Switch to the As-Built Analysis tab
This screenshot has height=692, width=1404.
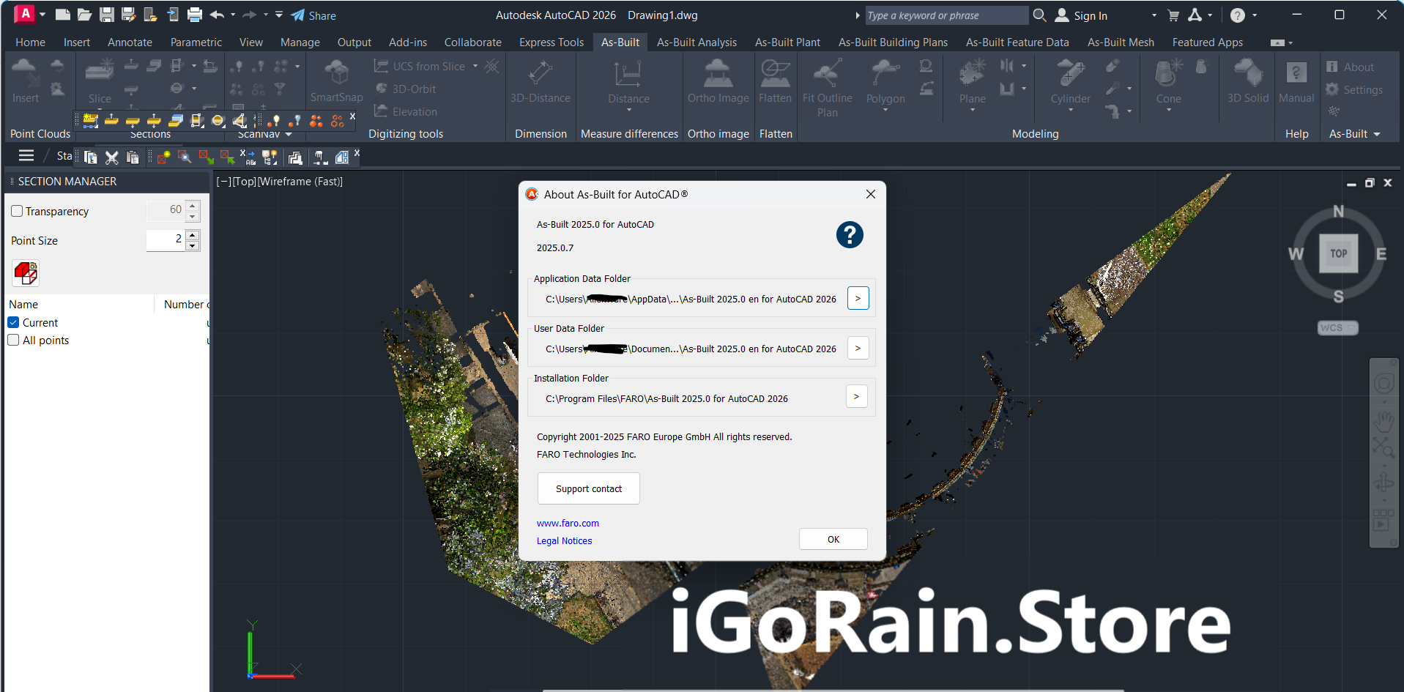[697, 42]
